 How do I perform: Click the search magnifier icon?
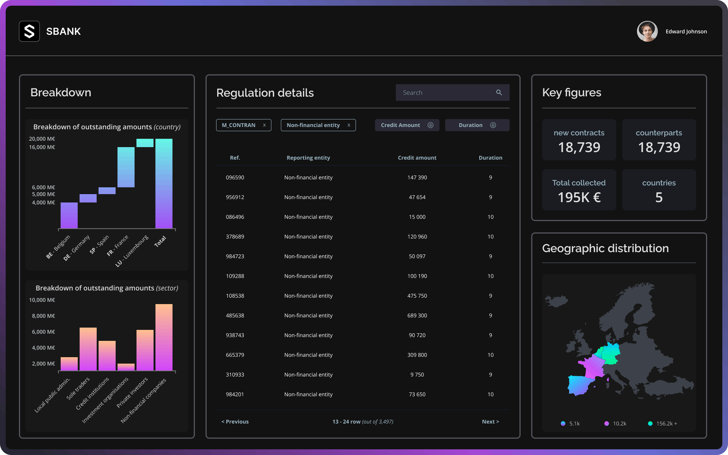point(499,93)
